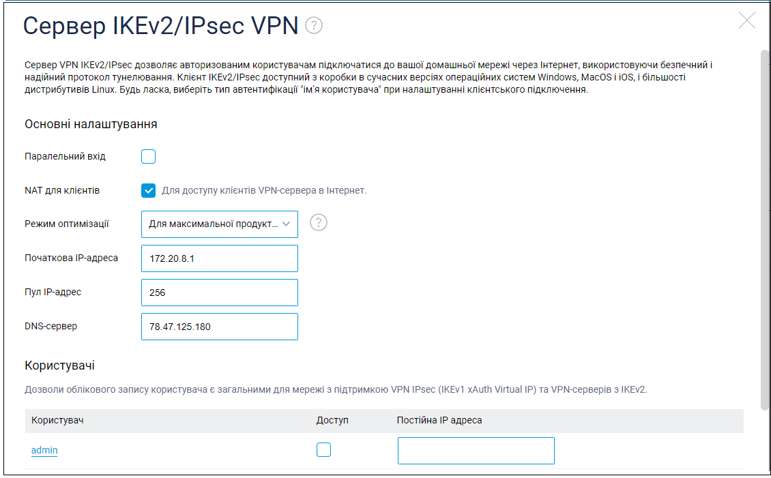Open the Режим оптимізації dropdown

219,224
